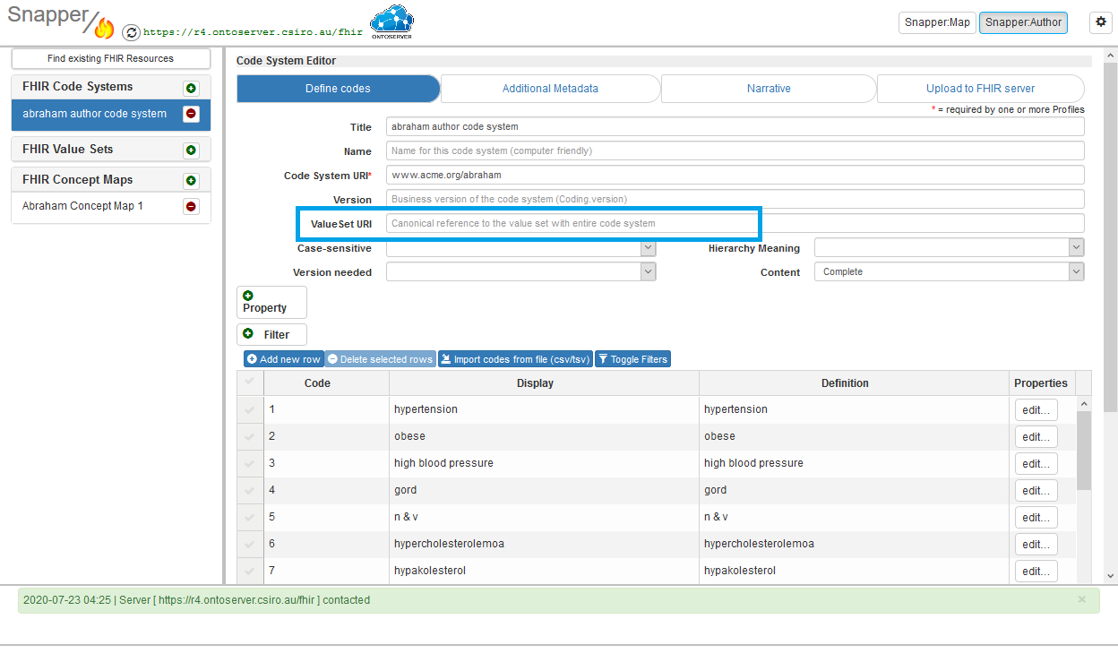Click into the Code System URI field
The image size is (1118, 662).
(x=735, y=175)
